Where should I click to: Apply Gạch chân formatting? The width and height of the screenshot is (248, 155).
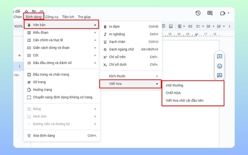[x=131, y=42]
